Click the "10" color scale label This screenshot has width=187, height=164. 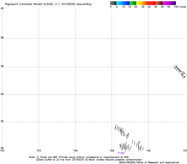click(124, 7)
